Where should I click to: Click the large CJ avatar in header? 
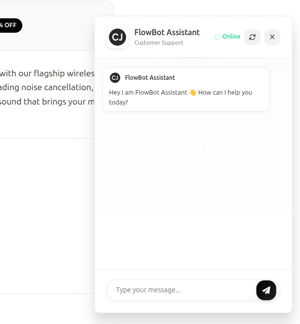pos(118,37)
